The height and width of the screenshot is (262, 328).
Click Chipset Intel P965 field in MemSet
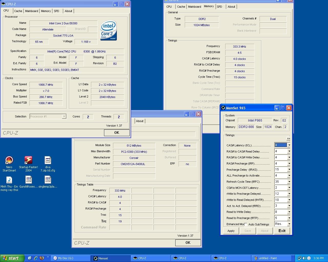[x=255, y=120]
